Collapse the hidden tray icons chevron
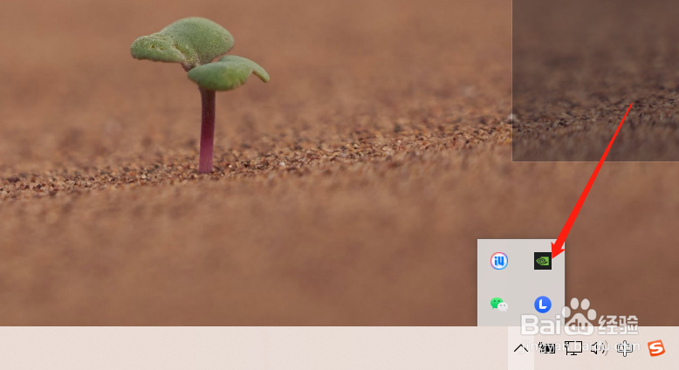679x370 pixels. tap(521, 348)
